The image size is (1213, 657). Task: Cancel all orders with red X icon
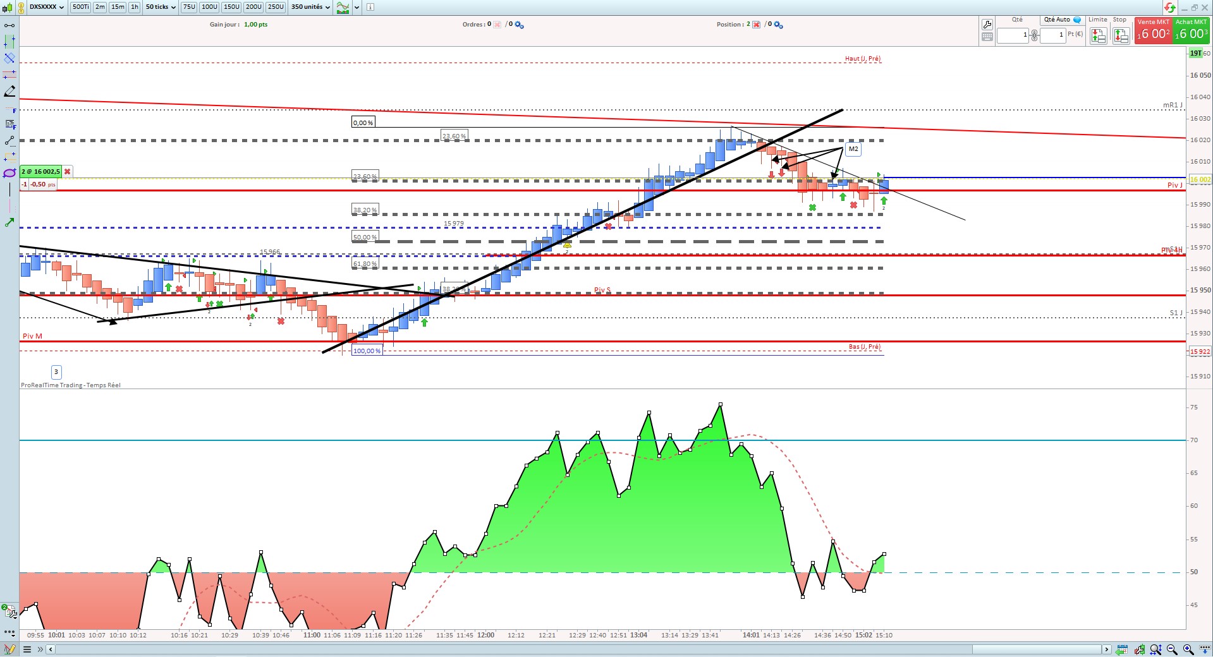pyautogui.click(x=497, y=25)
